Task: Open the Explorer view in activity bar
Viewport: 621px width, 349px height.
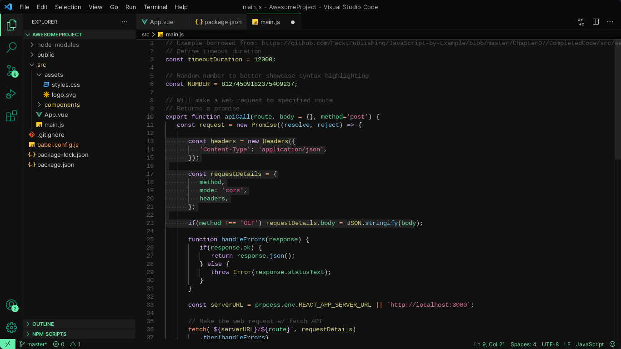Action: tap(11, 25)
